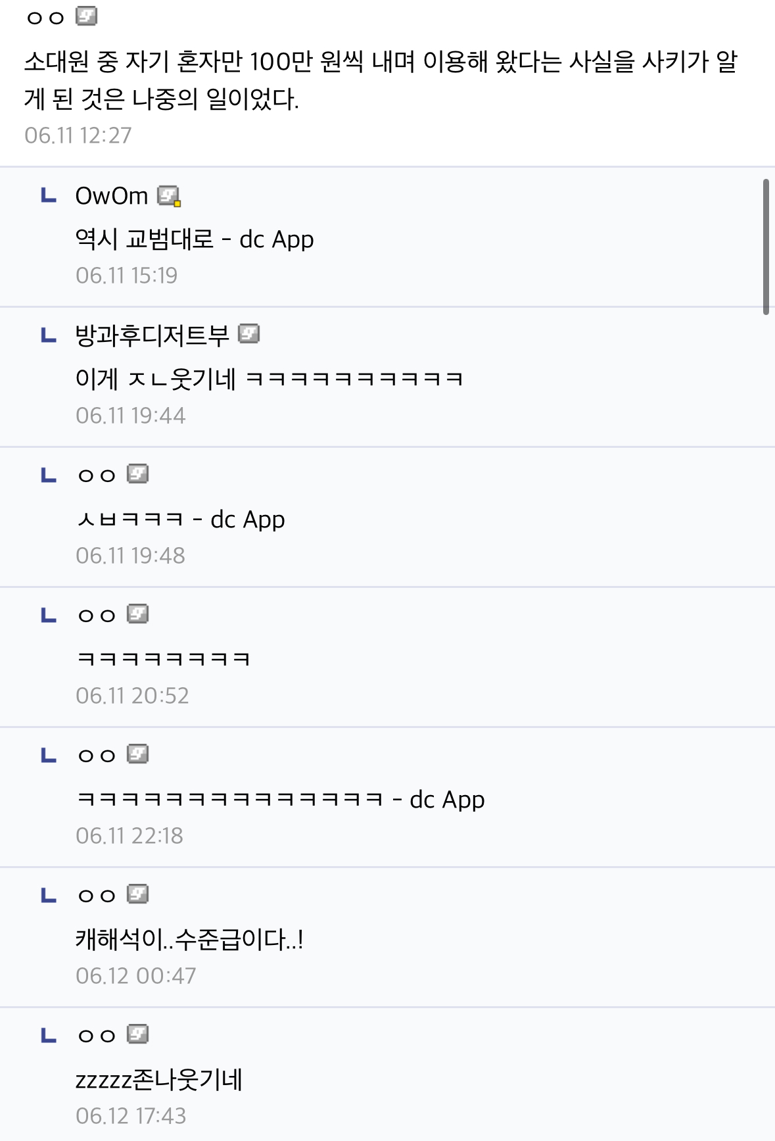Click the top comment about 소대원 100만 원
775x1141 pixels.
(381, 80)
